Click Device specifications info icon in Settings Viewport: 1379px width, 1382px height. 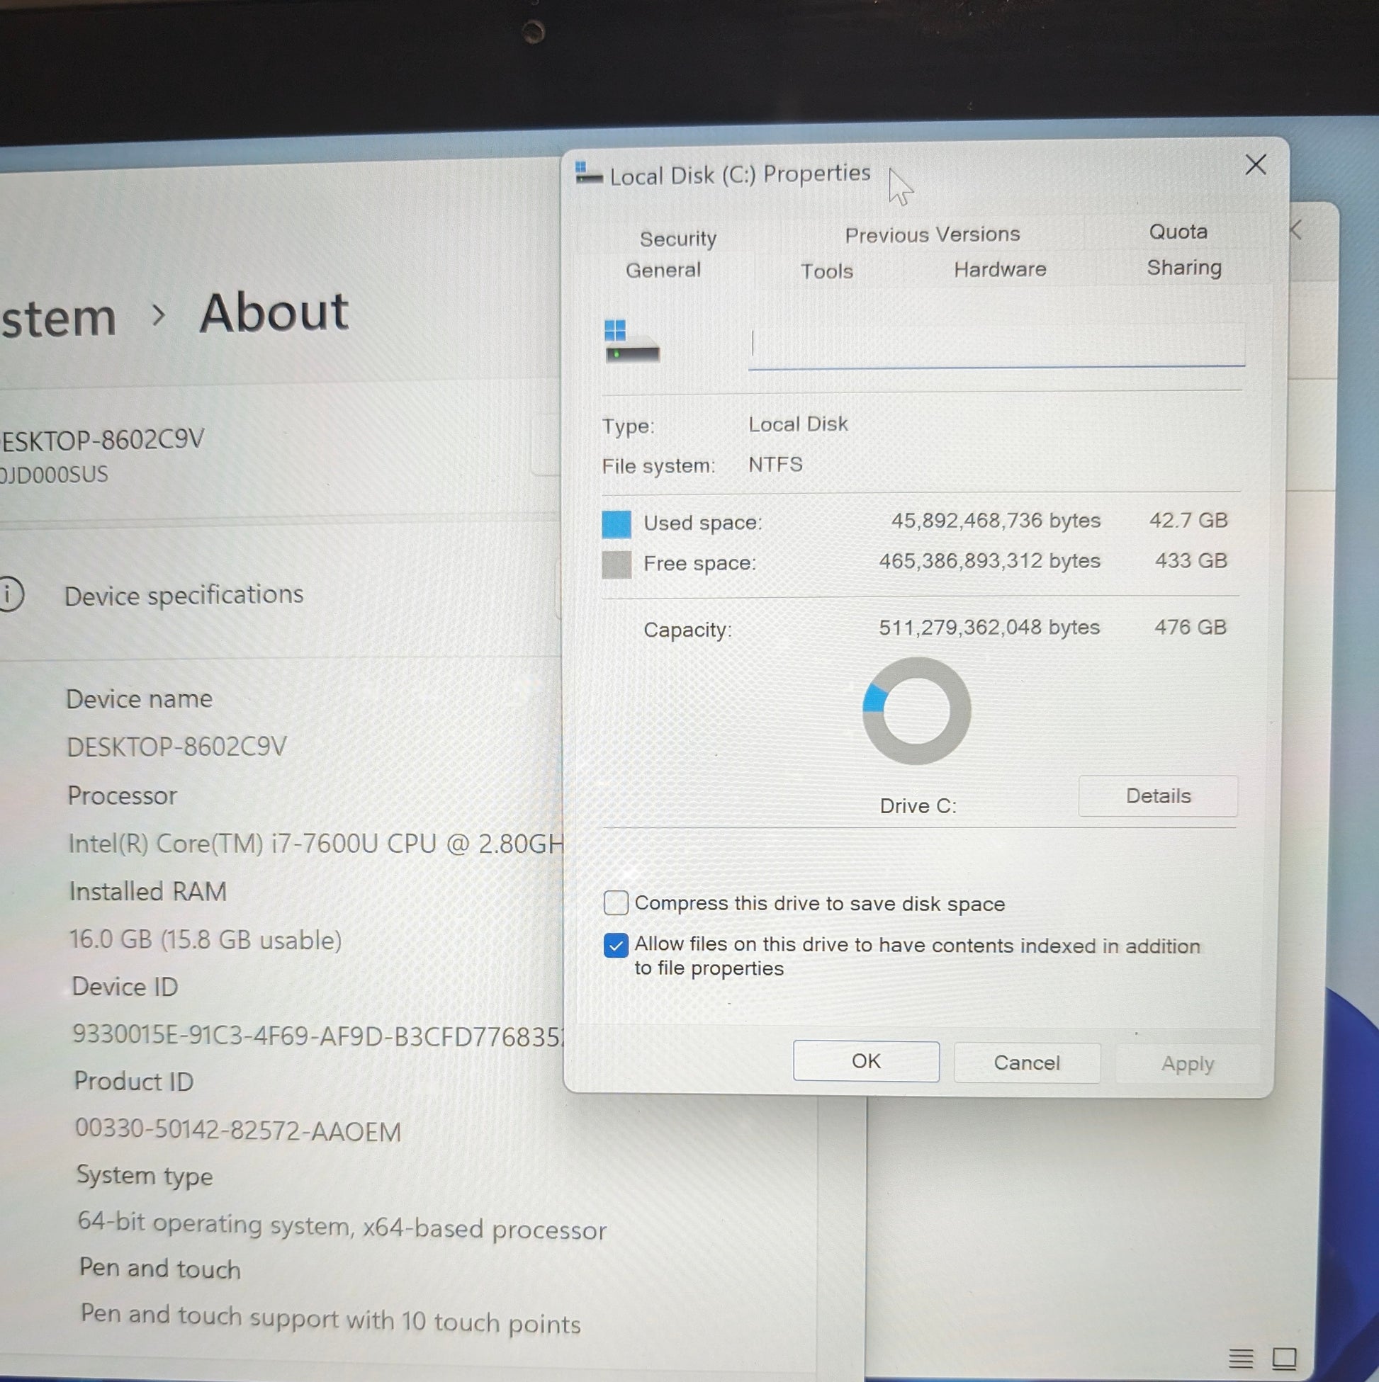(x=9, y=594)
